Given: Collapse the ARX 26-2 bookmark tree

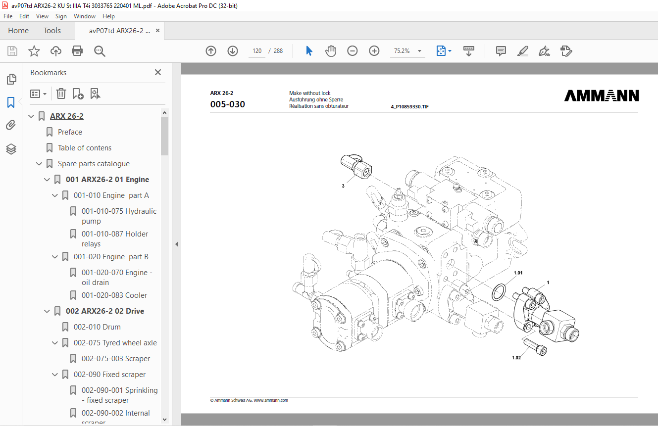Looking at the screenshot, I should pos(31,116).
